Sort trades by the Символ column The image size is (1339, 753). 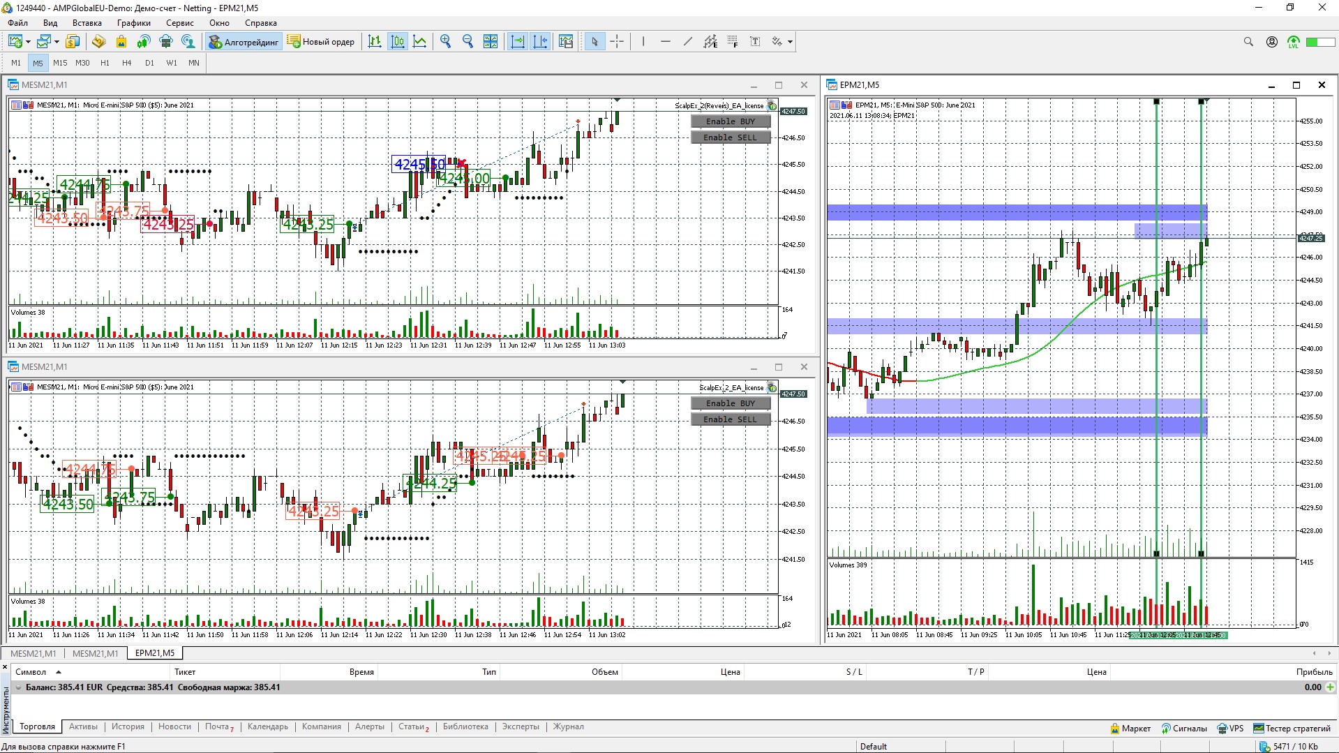point(31,672)
